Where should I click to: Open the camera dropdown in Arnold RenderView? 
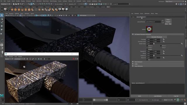(20, 59)
